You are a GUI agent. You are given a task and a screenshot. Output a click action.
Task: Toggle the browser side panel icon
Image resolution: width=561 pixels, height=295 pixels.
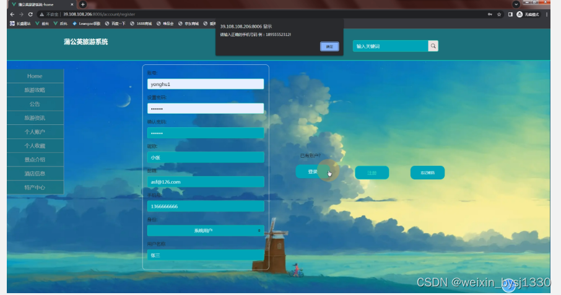[510, 14]
